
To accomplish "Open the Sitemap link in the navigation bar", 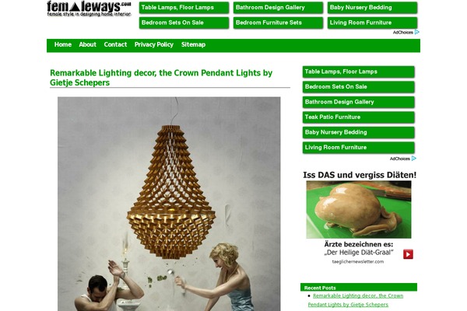I will 193,44.
